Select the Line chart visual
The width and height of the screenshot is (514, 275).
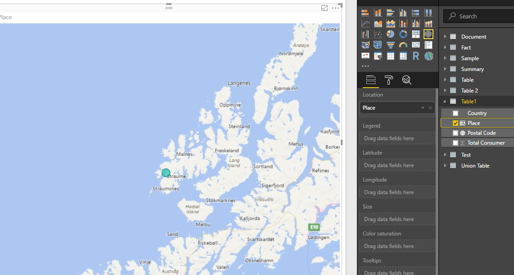click(x=365, y=23)
